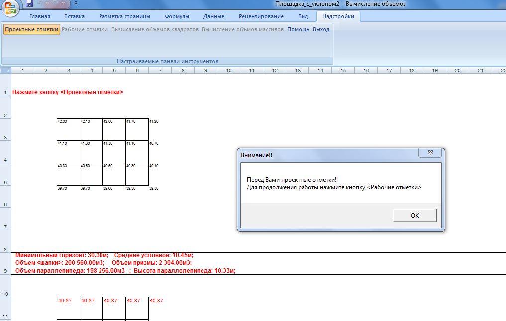
Task: Select the Рецензирование tab
Action: pyautogui.click(x=261, y=16)
